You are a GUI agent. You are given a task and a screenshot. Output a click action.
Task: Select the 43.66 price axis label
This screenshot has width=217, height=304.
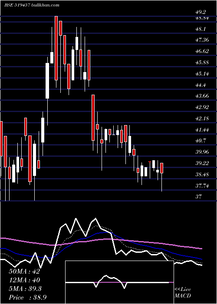pos(202,96)
